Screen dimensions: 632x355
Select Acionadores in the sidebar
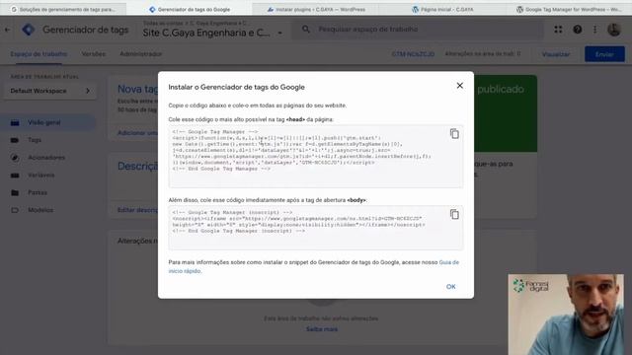46,158
